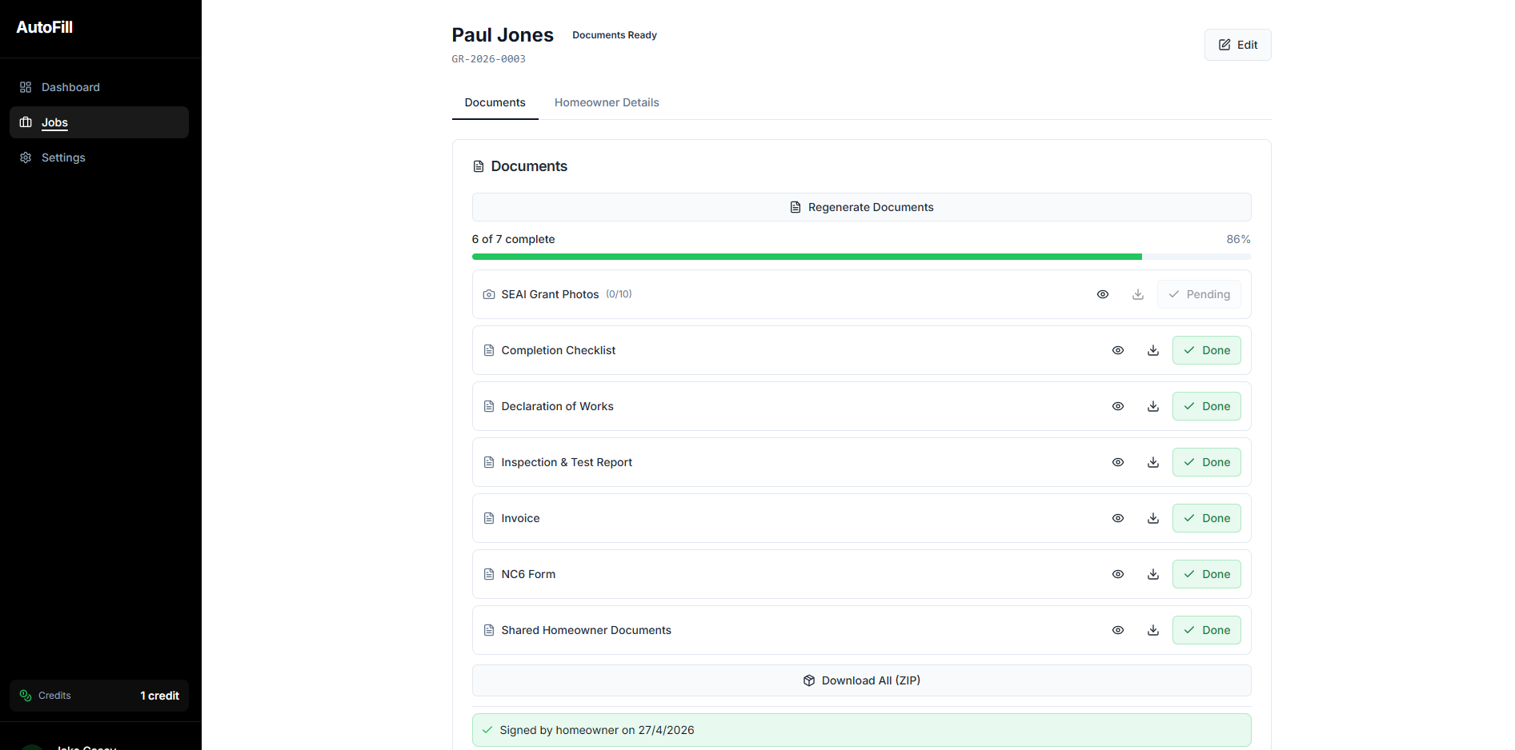Click the Signed by homeowner banner
Screen dimensions: 1515x750
[861, 730]
